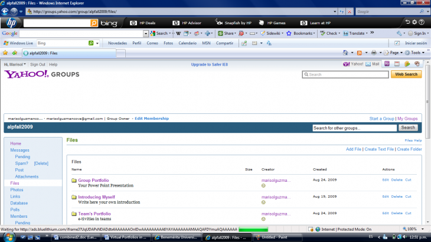Click the Search for other groups field
Image resolution: width=431 pixels, height=242 pixels.
tap(355, 128)
